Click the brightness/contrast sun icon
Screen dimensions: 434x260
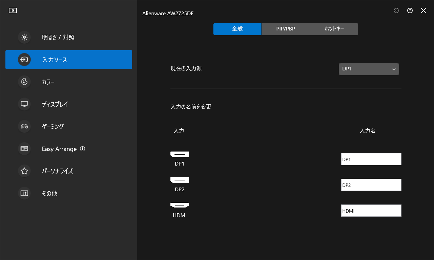pos(24,37)
